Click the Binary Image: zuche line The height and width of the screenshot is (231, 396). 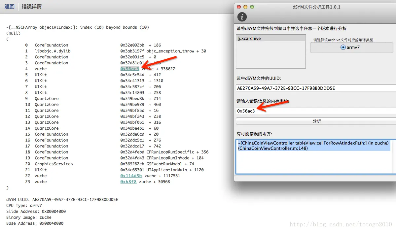[29, 217]
